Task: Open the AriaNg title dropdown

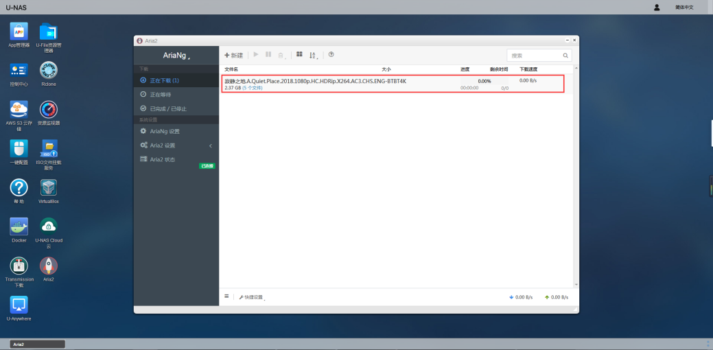Action: coord(176,56)
